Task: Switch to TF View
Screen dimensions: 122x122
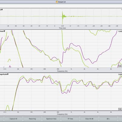Action: pos(70,119)
